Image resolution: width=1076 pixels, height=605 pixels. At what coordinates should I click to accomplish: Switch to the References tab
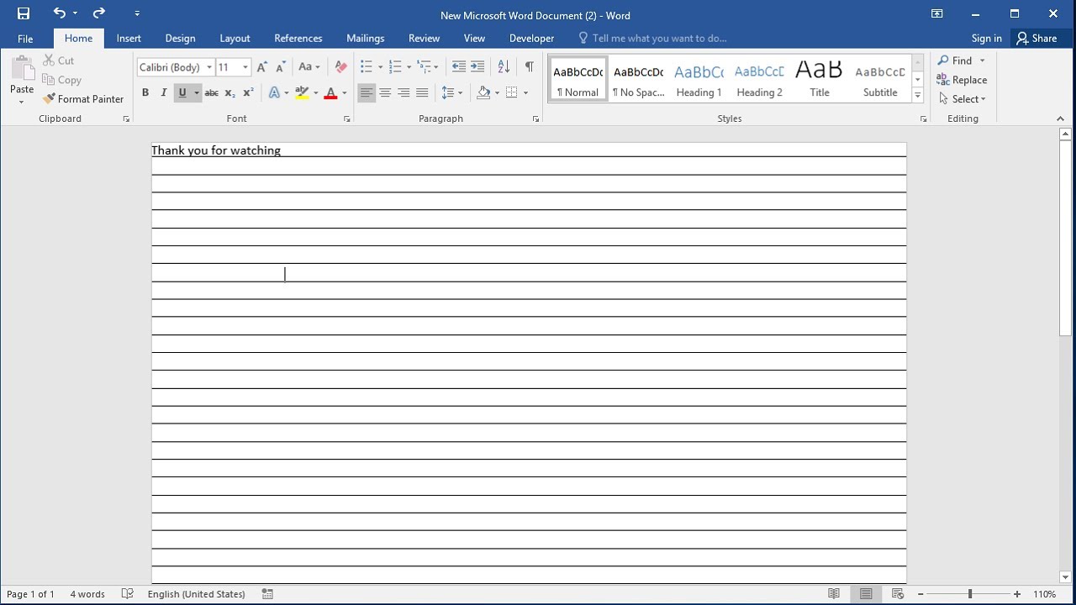click(x=298, y=38)
